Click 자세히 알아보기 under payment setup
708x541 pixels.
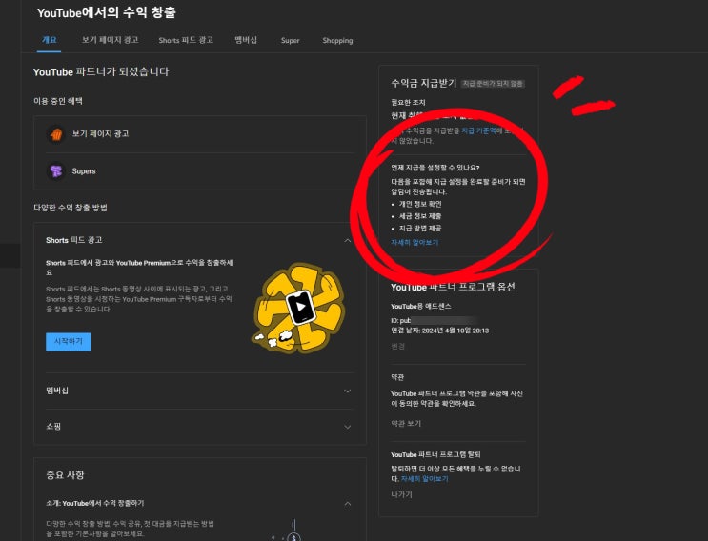coord(415,242)
